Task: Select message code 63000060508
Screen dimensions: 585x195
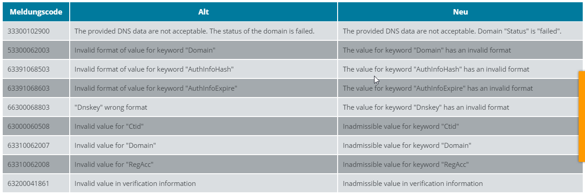Action: click(29, 127)
